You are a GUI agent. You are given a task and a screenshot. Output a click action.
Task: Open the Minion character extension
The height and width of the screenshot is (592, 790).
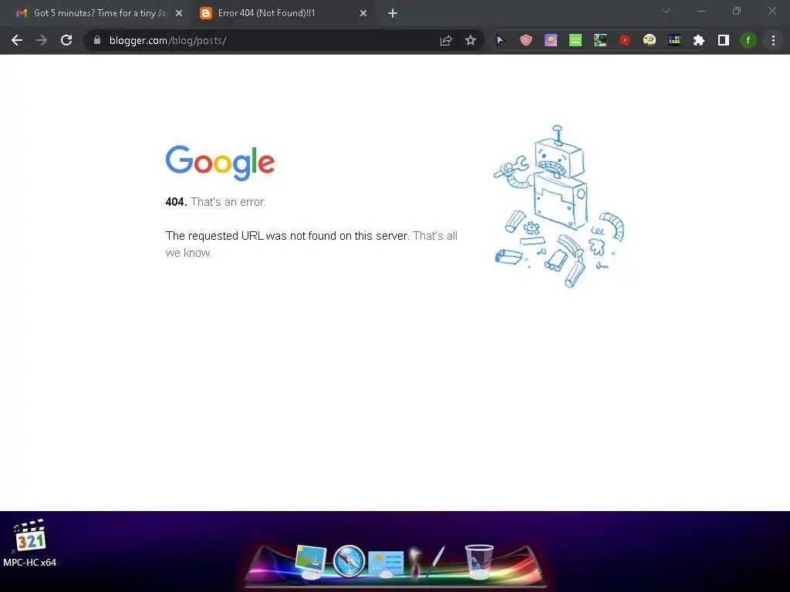click(x=650, y=40)
